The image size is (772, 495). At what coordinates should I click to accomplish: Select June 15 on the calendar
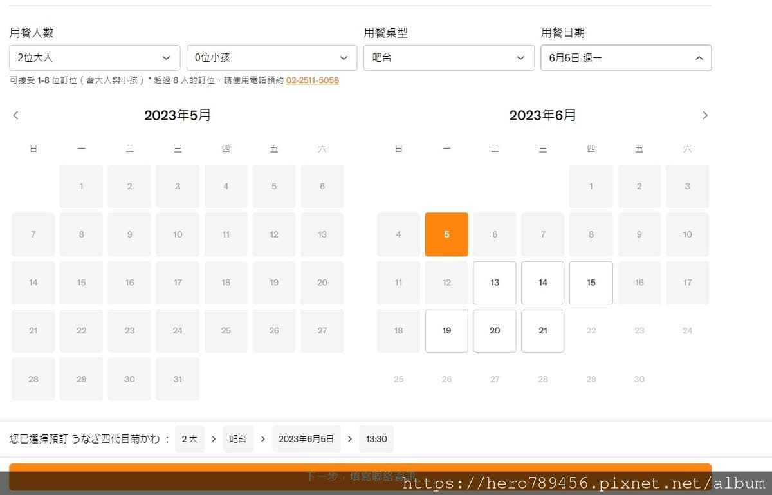pyautogui.click(x=591, y=283)
